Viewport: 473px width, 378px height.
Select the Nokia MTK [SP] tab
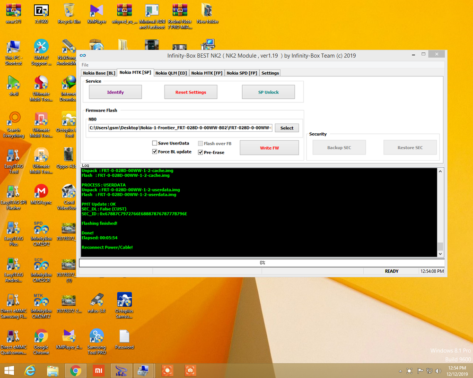click(135, 72)
